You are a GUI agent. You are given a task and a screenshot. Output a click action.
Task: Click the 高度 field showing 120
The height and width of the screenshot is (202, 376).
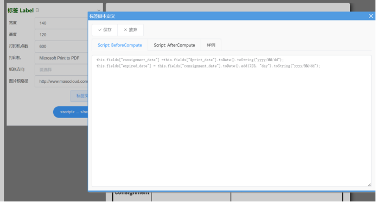point(61,35)
